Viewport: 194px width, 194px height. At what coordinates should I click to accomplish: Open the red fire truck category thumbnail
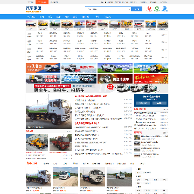[91, 24]
